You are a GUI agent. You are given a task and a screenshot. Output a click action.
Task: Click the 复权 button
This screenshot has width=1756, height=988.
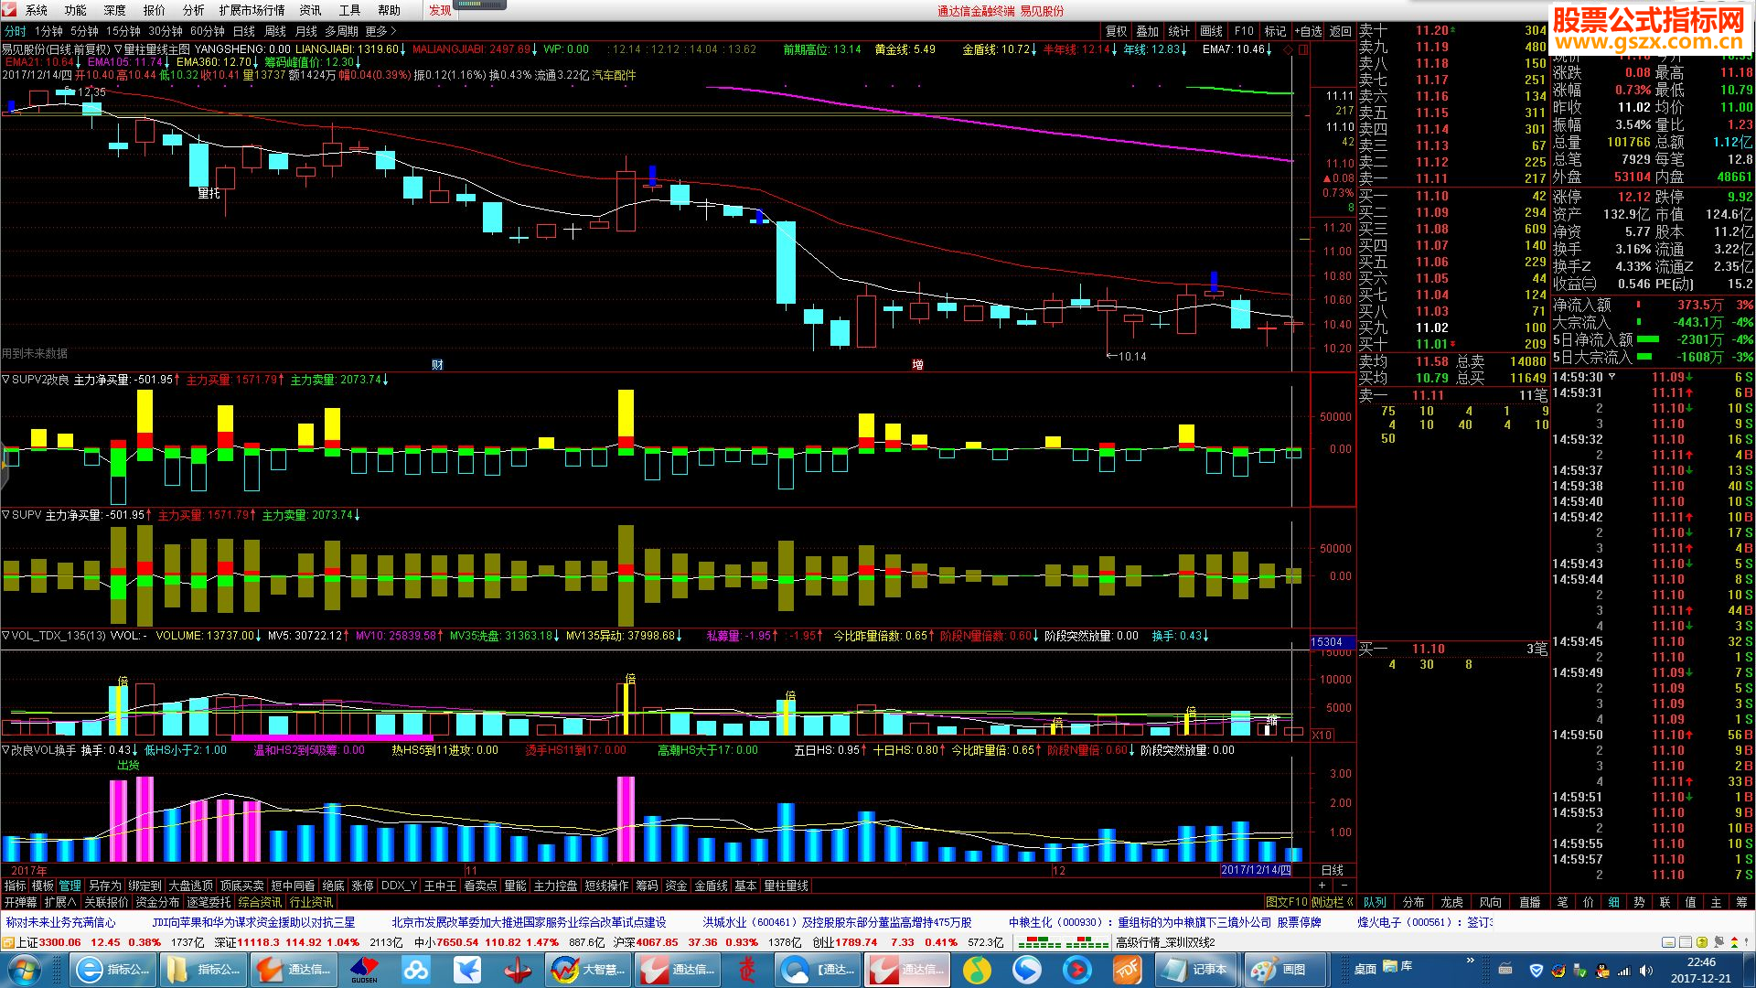click(1117, 31)
